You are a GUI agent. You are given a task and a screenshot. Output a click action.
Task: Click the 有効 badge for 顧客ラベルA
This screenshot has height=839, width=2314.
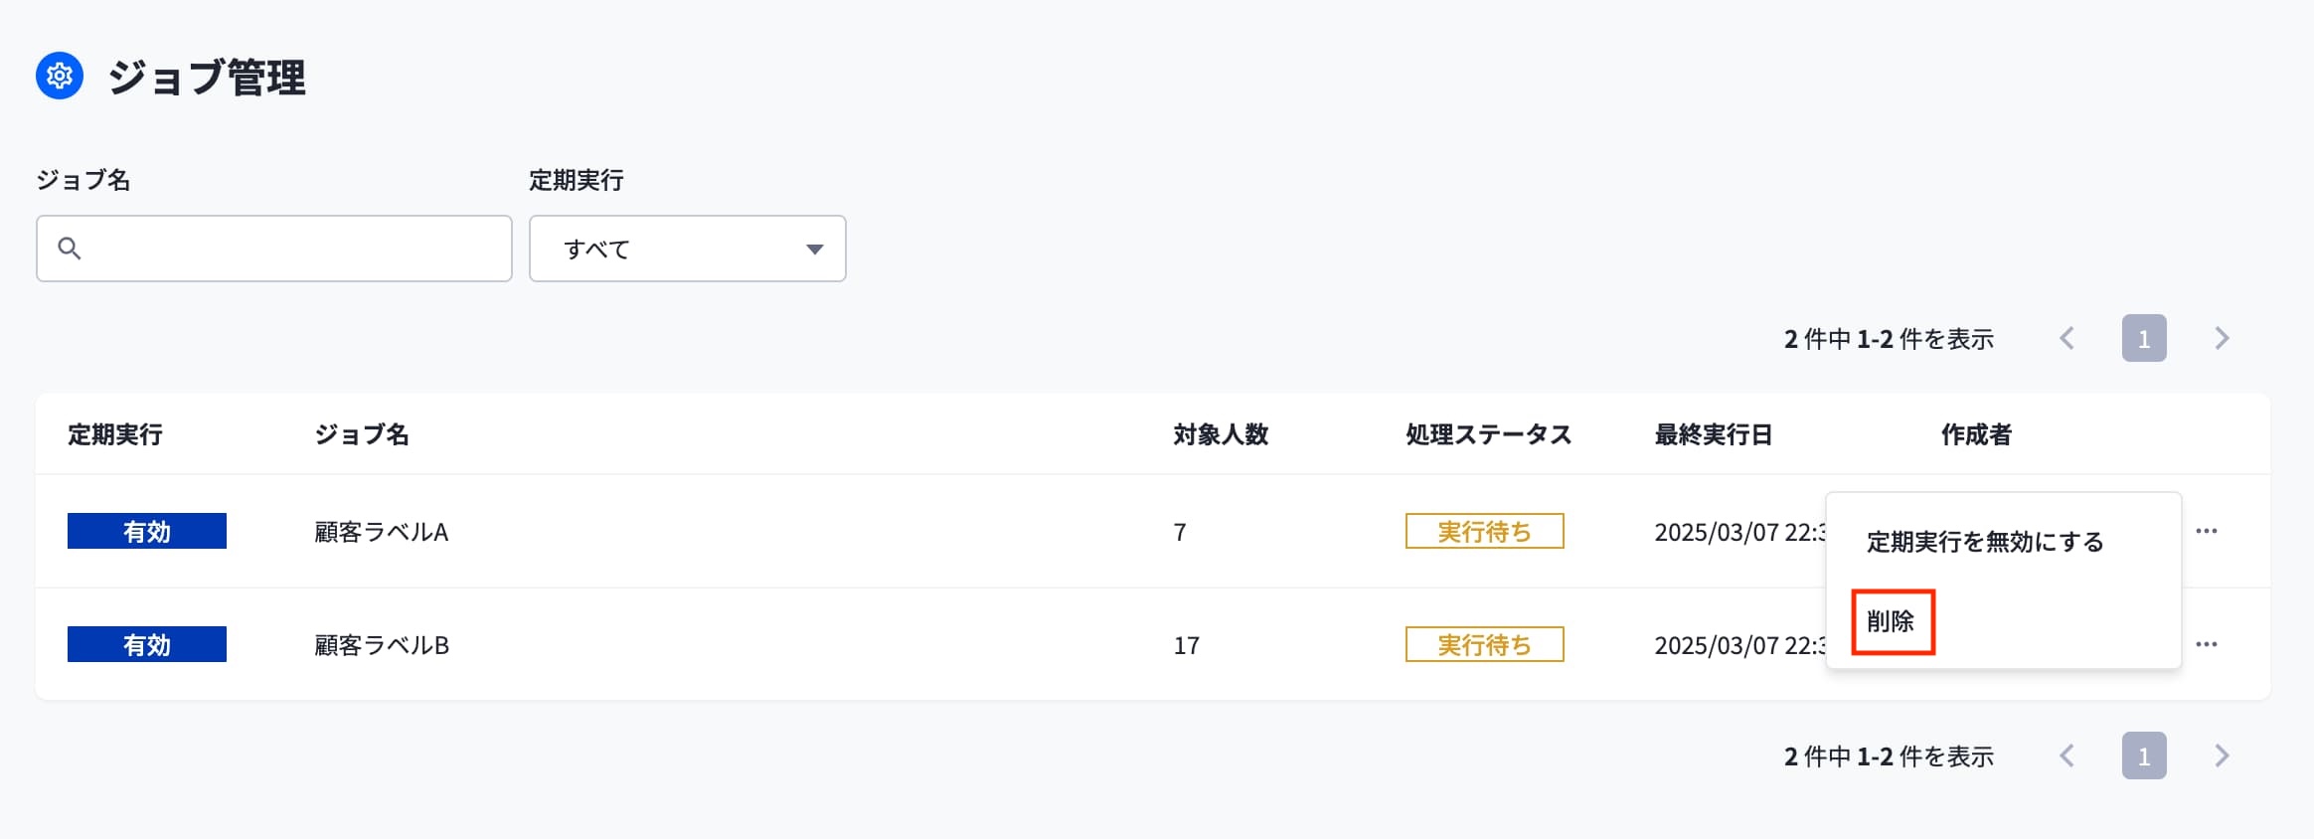click(x=147, y=531)
